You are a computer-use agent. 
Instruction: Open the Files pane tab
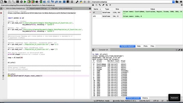click(152, 46)
